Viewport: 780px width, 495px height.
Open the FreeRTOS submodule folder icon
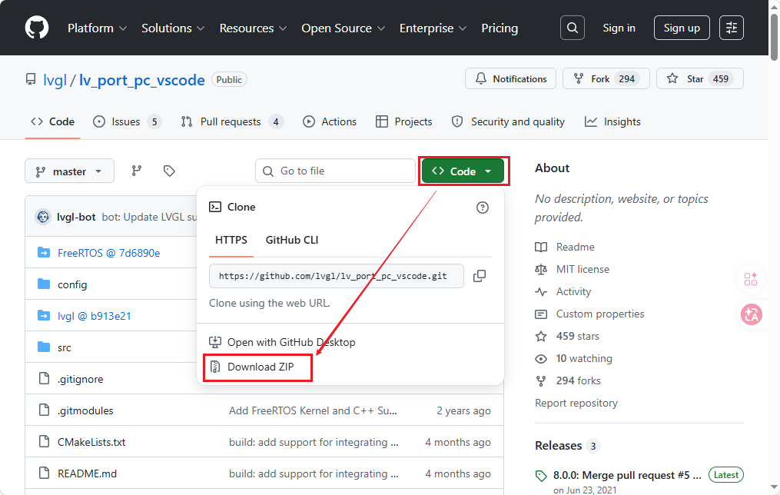coord(44,253)
